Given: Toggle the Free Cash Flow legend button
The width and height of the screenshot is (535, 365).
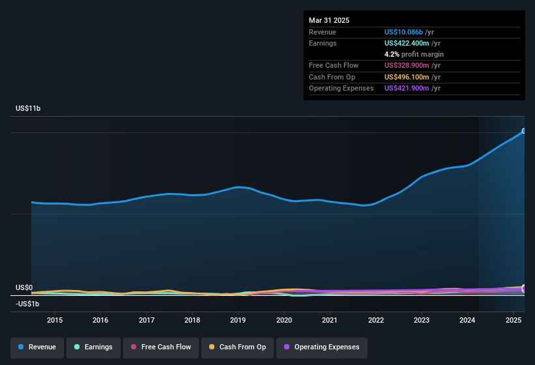Looking at the screenshot, I should (x=161, y=347).
